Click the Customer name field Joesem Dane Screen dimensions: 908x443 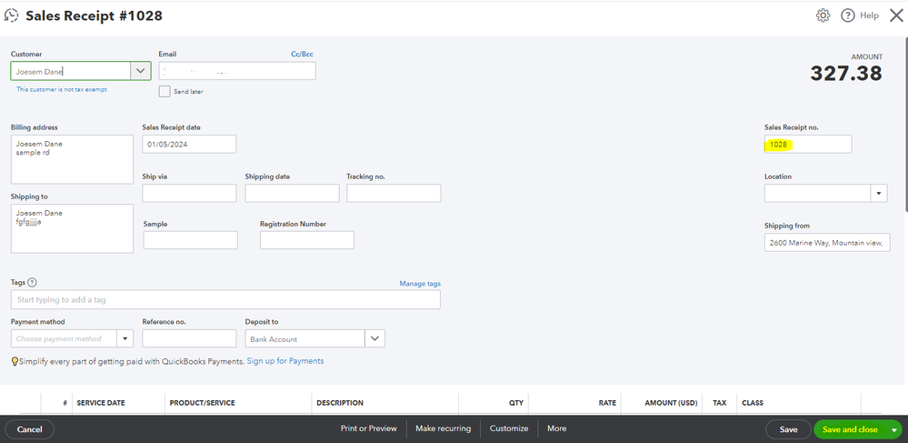pos(71,71)
